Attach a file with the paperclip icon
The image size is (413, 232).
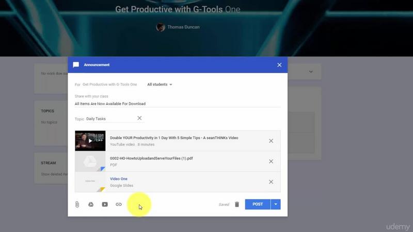(x=77, y=204)
